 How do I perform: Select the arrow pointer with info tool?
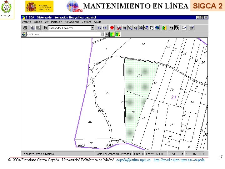click(171, 28)
